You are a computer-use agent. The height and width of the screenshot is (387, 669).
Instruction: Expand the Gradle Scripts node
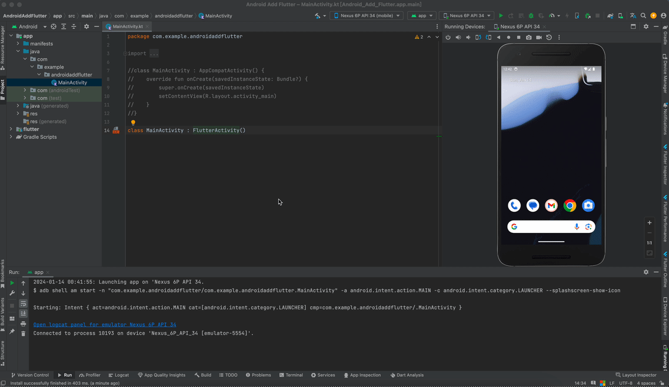(11, 137)
